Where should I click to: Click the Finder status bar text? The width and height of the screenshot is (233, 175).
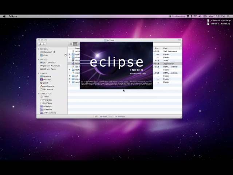coord(109,117)
